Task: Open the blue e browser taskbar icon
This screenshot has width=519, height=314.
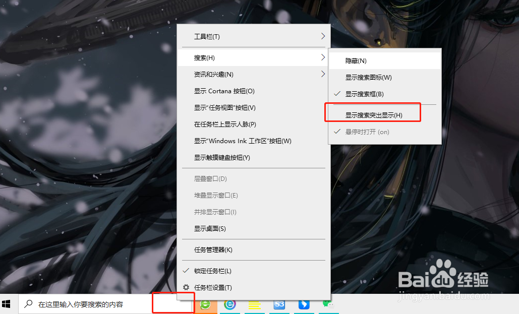Action: [229, 304]
